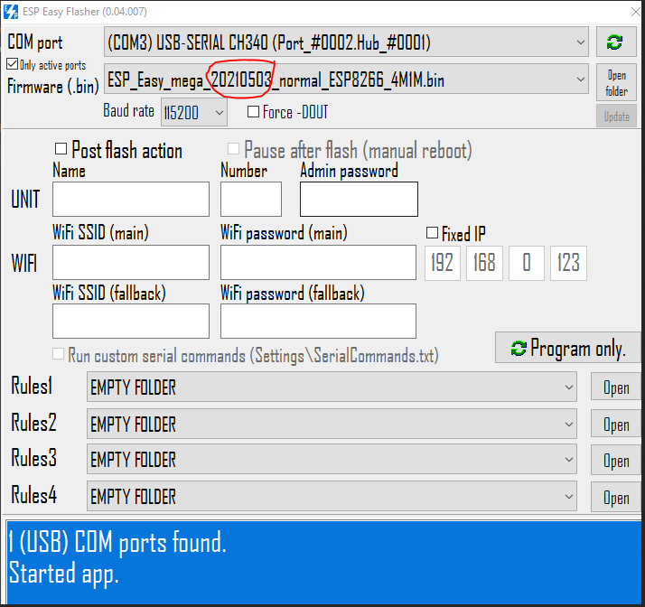The image size is (645, 607).
Task: Open the Rules1 EMPTY FOLDER dropdown
Action: [x=332, y=387]
